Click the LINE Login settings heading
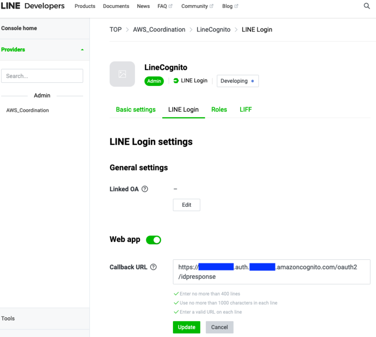Screen dimensions: 376x337 (151, 142)
